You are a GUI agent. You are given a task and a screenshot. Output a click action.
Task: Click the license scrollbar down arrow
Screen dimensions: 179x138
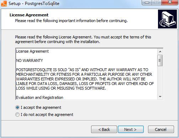coord(160,97)
